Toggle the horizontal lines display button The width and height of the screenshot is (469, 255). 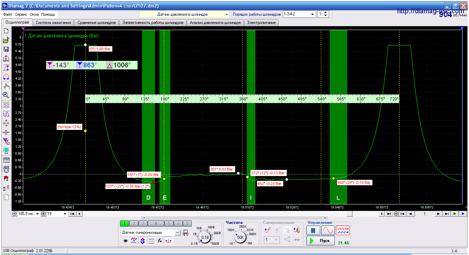point(151,241)
